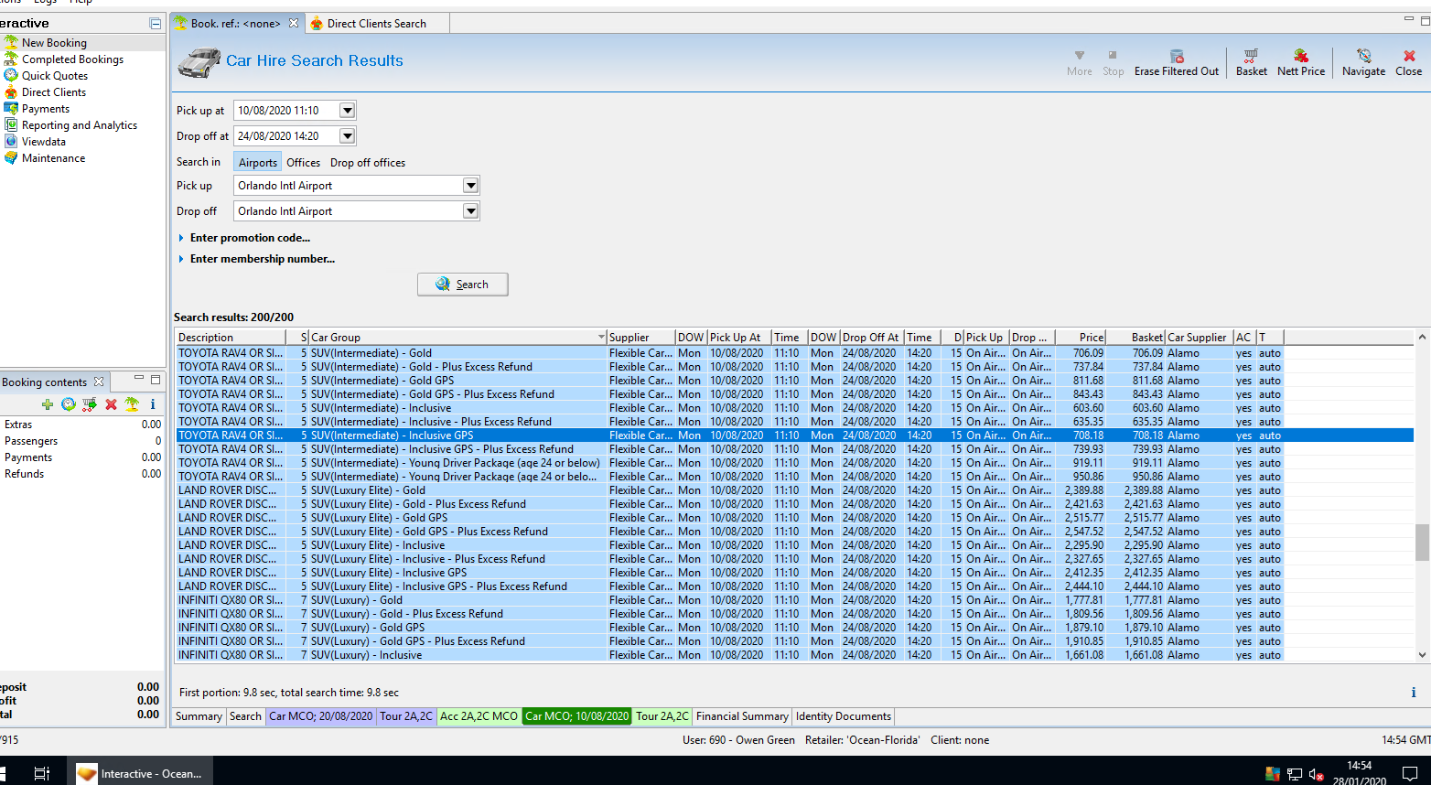The image size is (1431, 785).
Task: Click the results scrollbar down arrow
Action: point(1422,655)
